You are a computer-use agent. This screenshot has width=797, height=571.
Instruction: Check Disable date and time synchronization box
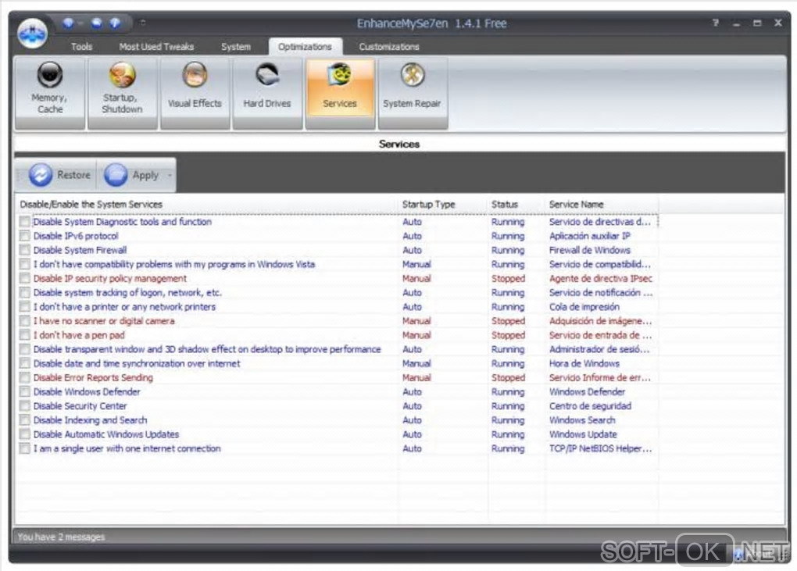coord(24,364)
